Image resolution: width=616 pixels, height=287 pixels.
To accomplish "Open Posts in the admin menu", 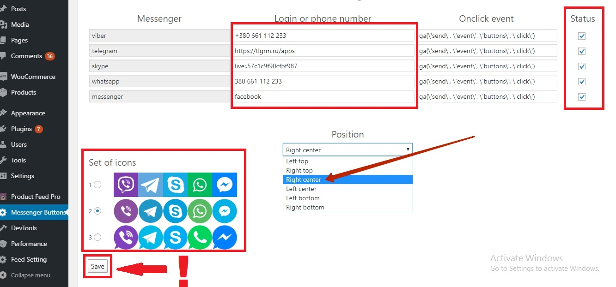I will pyautogui.click(x=18, y=9).
